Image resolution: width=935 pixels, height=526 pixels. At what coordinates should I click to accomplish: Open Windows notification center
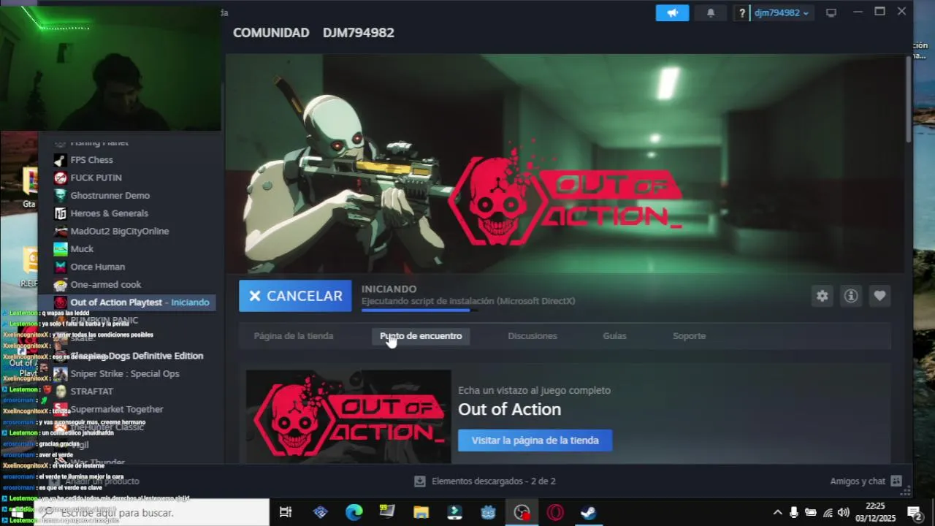click(913, 513)
